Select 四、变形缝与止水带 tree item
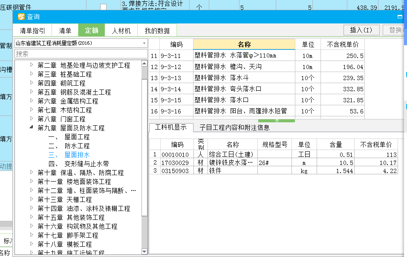 click(79, 164)
